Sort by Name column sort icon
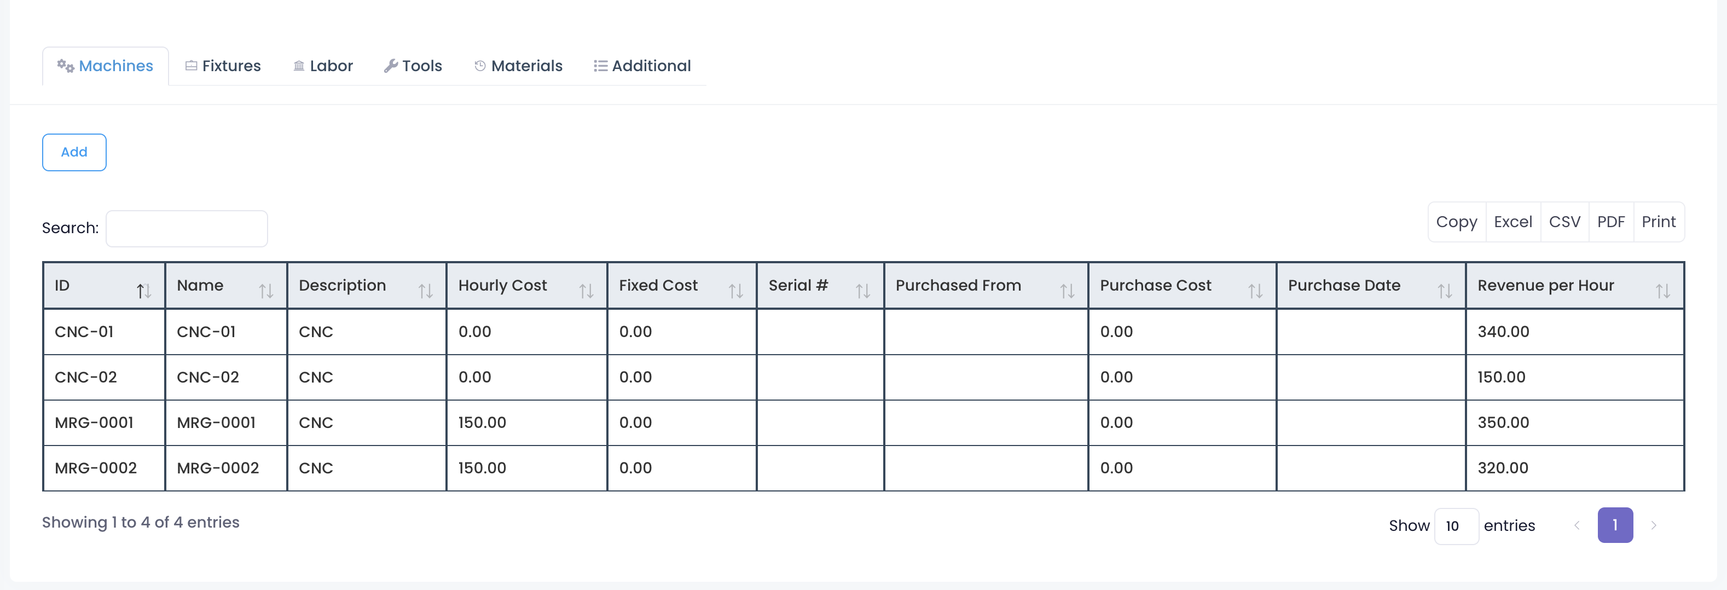Viewport: 1727px width, 590px height. pos(266,291)
